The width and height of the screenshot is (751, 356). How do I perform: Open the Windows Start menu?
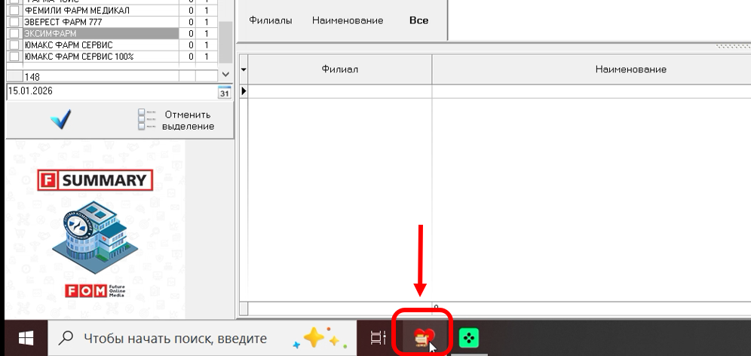click(x=26, y=339)
